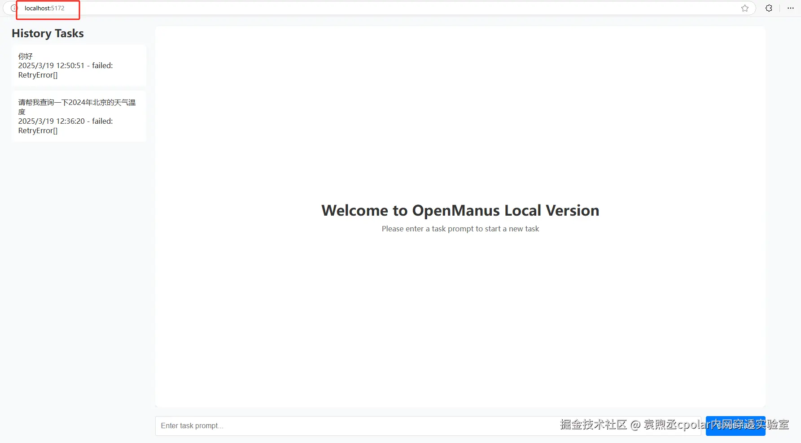Viewport: 801px width, 443px height.
Task: Click the timestamp 2025/3/19 12:50:51 failed text
Action: click(x=66, y=70)
